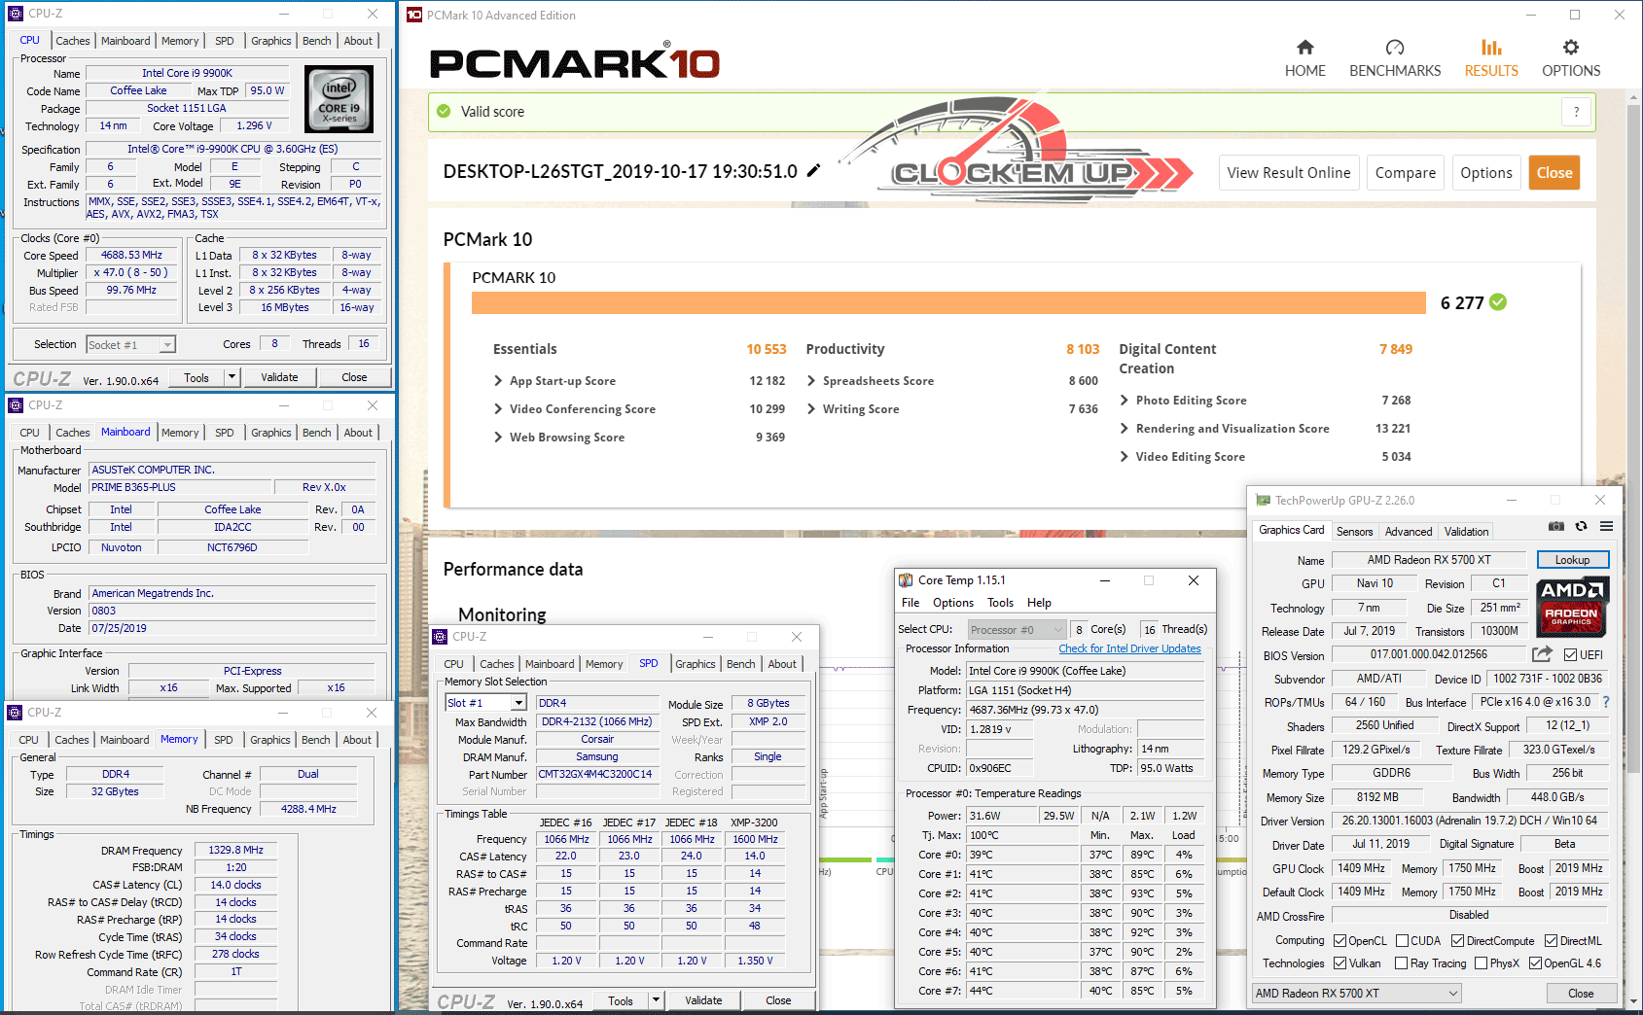Image resolution: width=1643 pixels, height=1015 pixels.
Task: Toggle the UEFI checkbox in GPU-Z
Action: click(x=1570, y=655)
